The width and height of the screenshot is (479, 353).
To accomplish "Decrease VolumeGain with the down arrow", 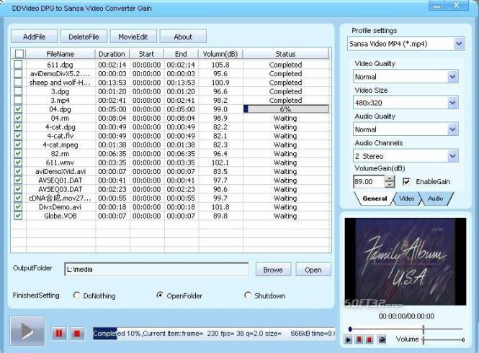I will pyautogui.click(x=390, y=185).
